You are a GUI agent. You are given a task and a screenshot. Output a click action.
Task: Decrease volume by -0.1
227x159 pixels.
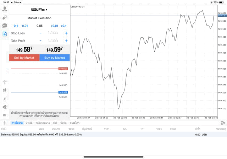click(x=15, y=26)
